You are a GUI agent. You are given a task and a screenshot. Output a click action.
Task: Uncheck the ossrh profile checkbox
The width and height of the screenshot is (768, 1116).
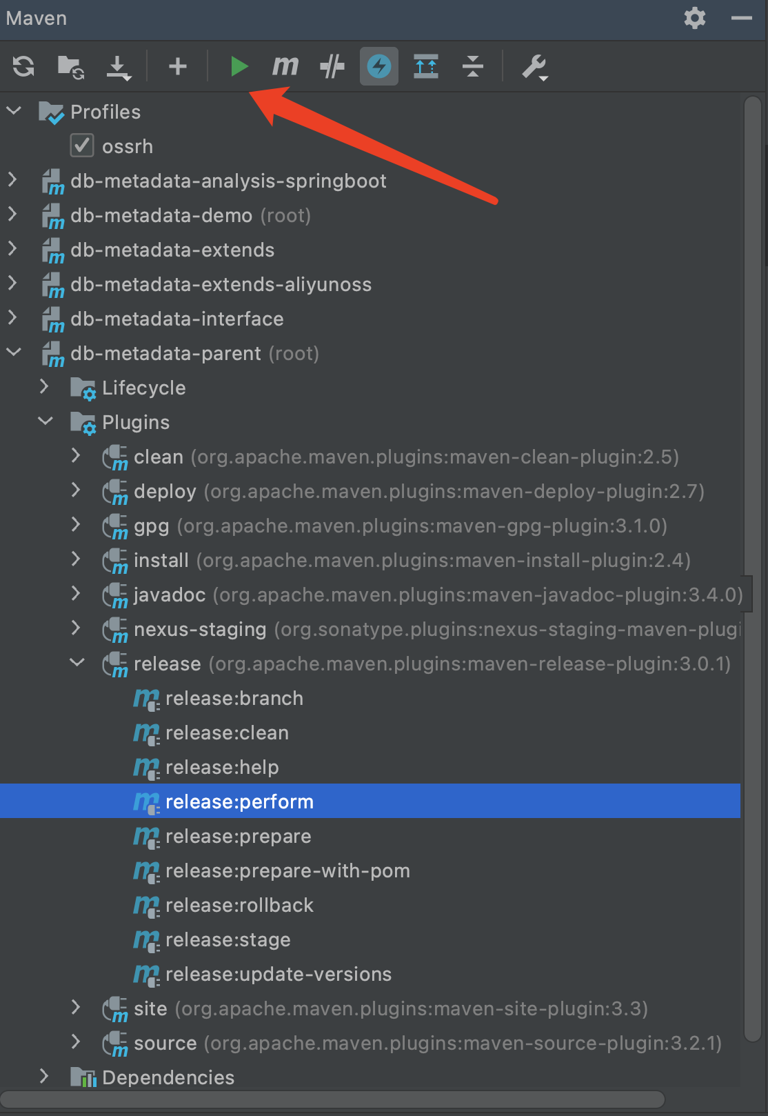82,146
